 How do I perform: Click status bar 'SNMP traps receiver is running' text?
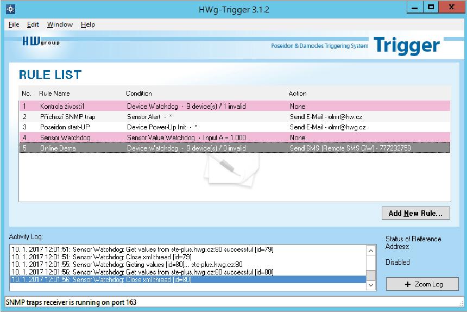click(x=71, y=302)
